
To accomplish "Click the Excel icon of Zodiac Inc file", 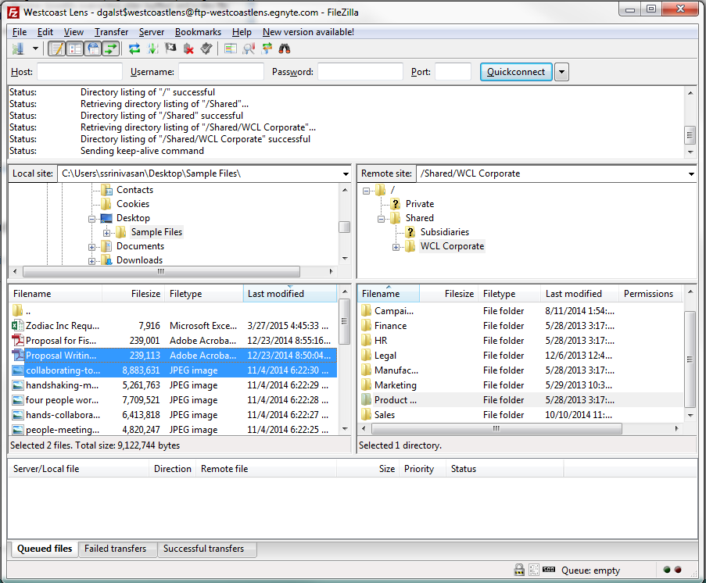I will point(18,325).
